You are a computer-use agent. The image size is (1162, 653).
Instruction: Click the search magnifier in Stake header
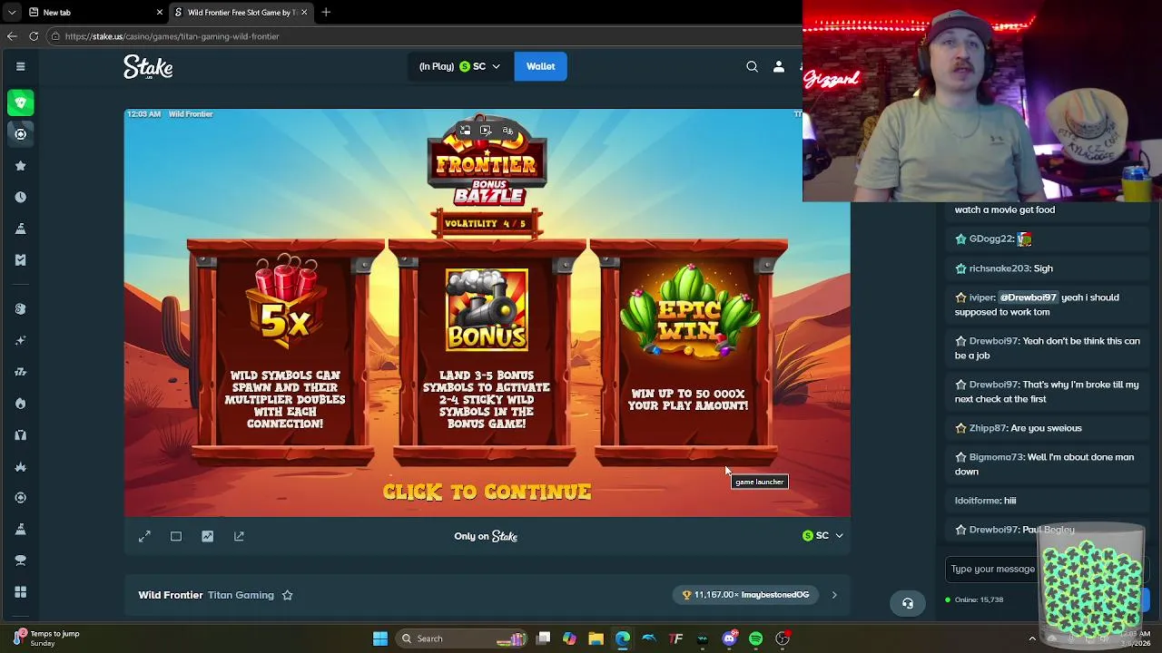pos(752,66)
